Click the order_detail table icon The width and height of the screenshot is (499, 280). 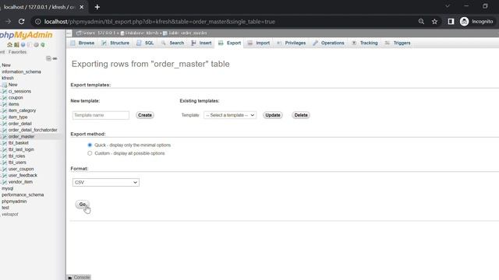coord(5,124)
